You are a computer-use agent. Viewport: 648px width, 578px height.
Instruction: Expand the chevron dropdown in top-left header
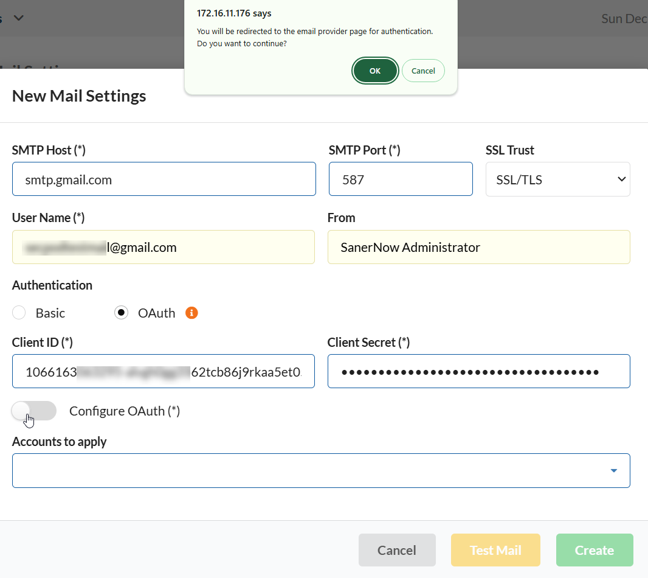point(18,18)
